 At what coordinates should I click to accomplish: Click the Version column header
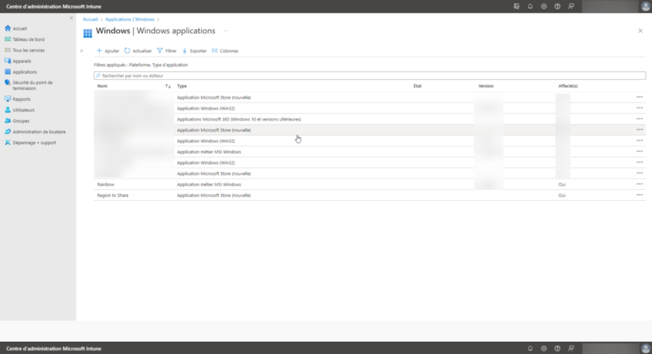click(x=486, y=86)
